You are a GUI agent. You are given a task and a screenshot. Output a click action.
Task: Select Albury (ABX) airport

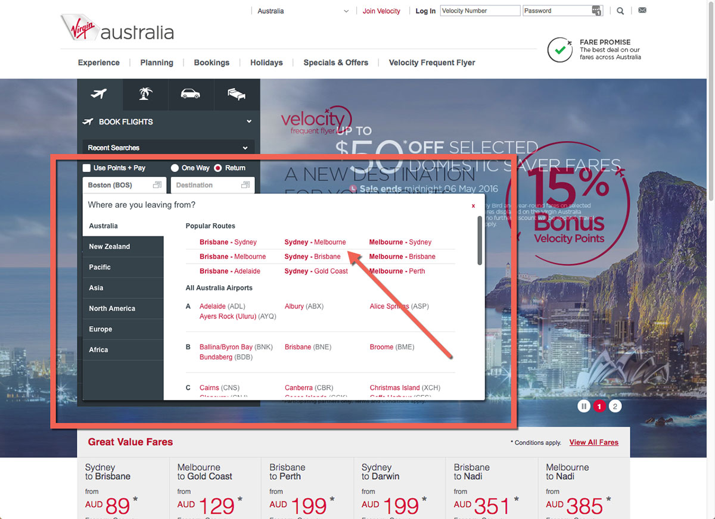click(x=304, y=307)
